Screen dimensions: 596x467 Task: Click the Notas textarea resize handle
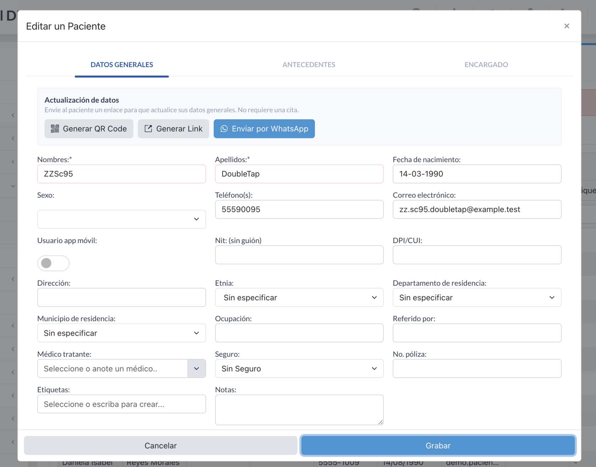tap(380, 422)
